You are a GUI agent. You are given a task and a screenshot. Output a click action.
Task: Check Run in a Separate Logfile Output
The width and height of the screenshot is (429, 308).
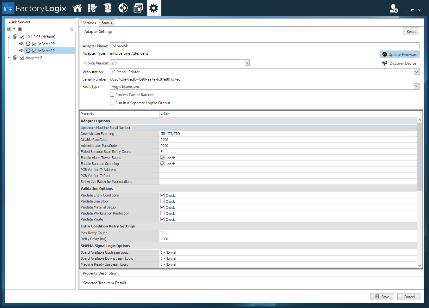click(x=112, y=103)
